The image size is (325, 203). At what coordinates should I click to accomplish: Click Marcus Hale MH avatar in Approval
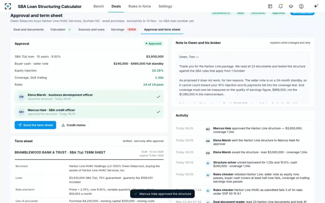(x=21, y=112)
